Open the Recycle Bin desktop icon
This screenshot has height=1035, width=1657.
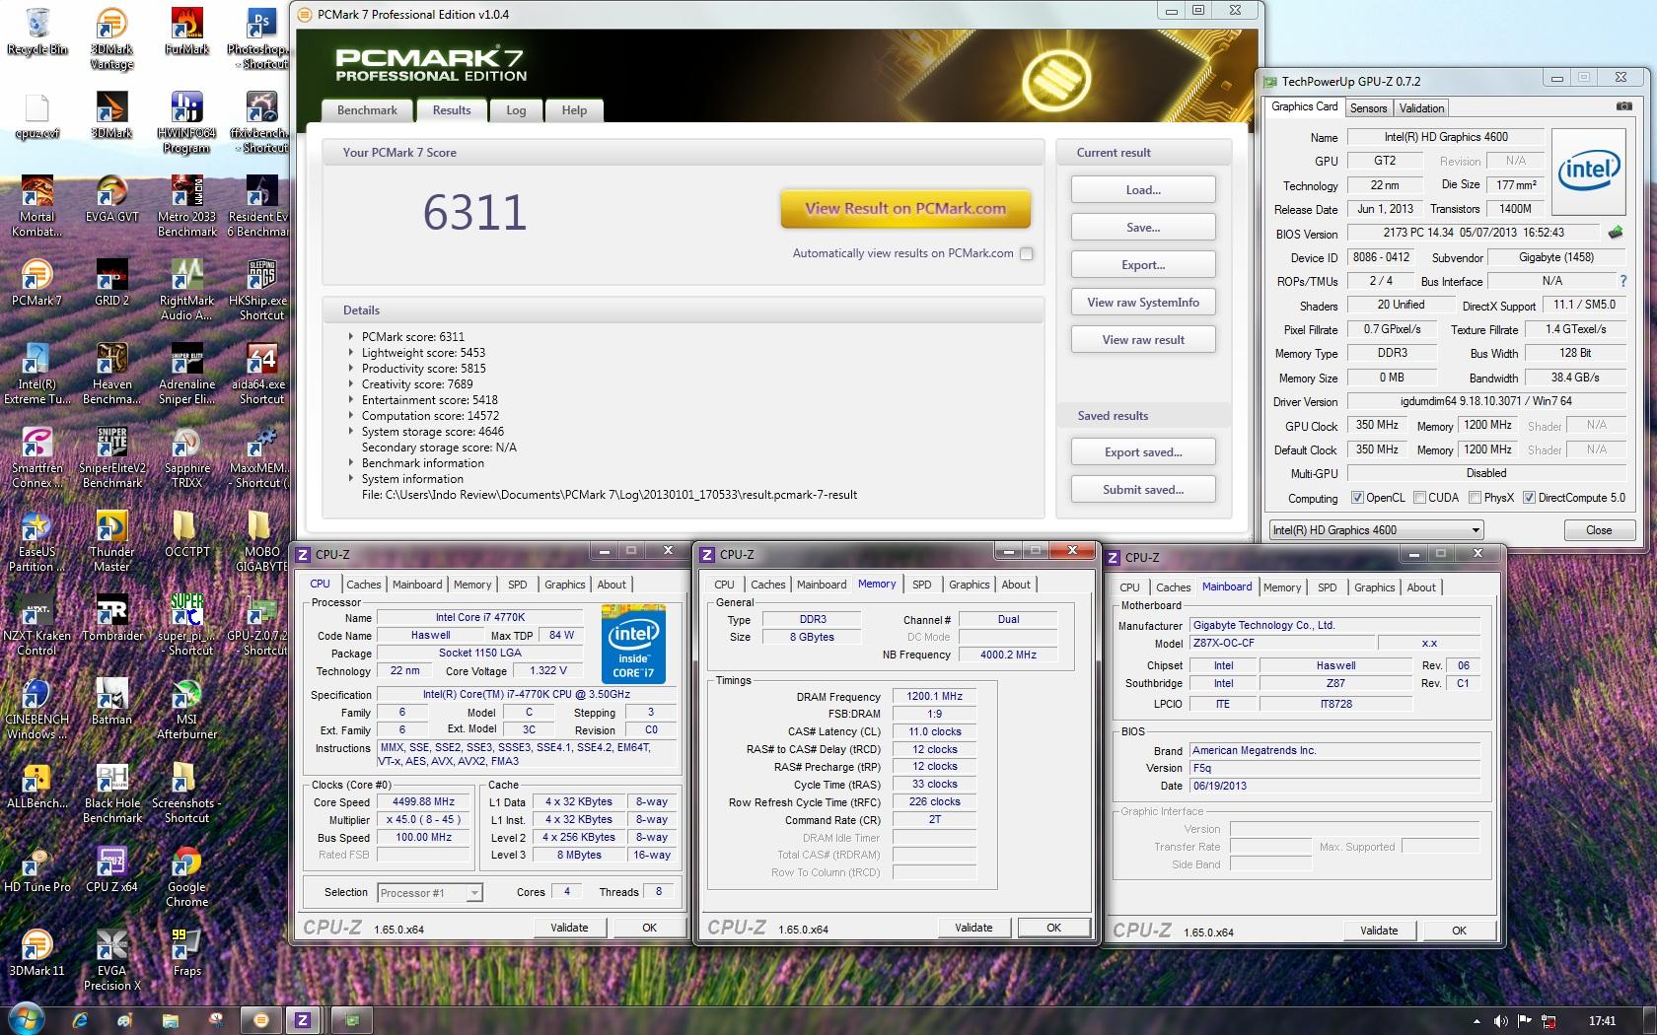click(x=37, y=31)
